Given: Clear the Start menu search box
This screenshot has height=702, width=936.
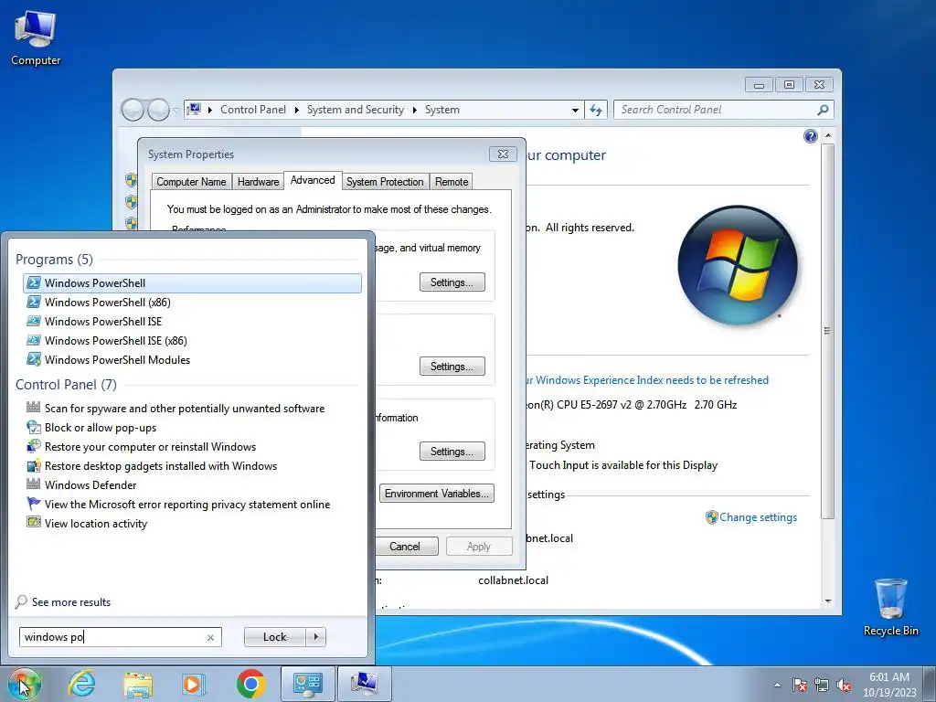Looking at the screenshot, I should click(210, 637).
